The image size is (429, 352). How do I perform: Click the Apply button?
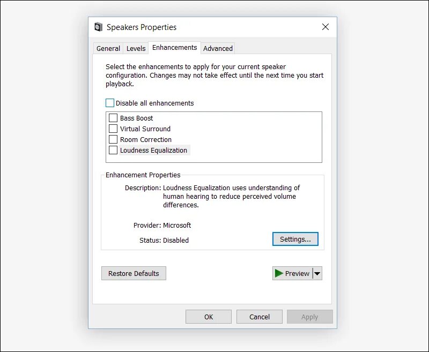tap(309, 317)
